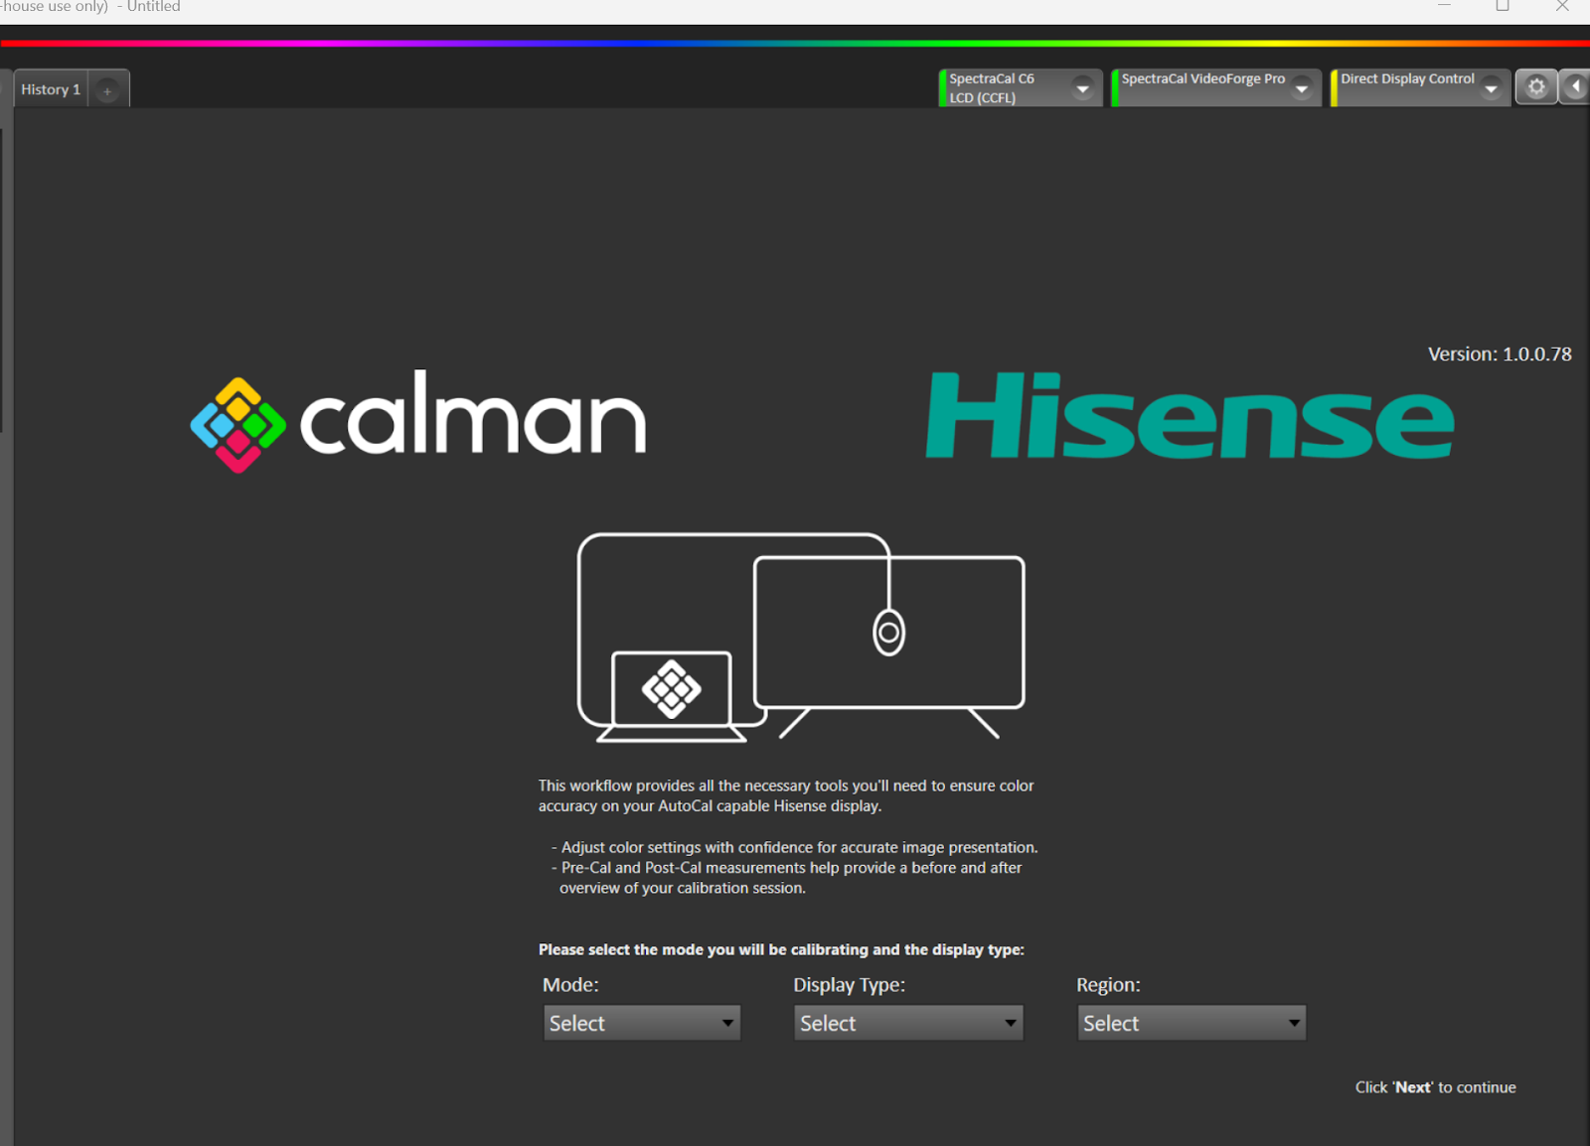
Task: Close the Calman window
Action: click(x=1562, y=6)
